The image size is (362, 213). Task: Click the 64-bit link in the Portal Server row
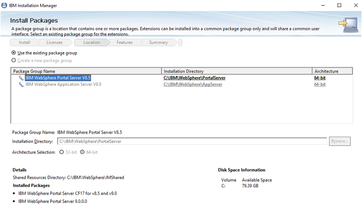point(320,78)
